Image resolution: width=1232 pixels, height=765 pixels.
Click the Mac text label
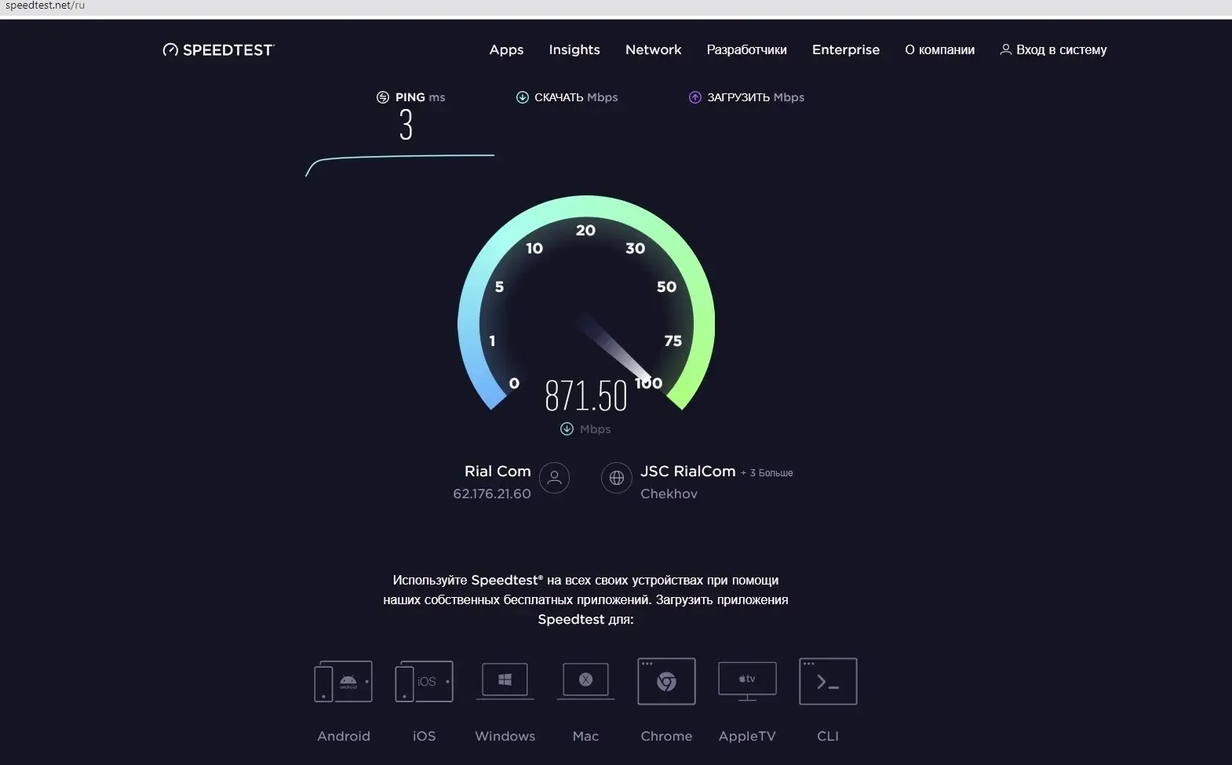(x=585, y=736)
